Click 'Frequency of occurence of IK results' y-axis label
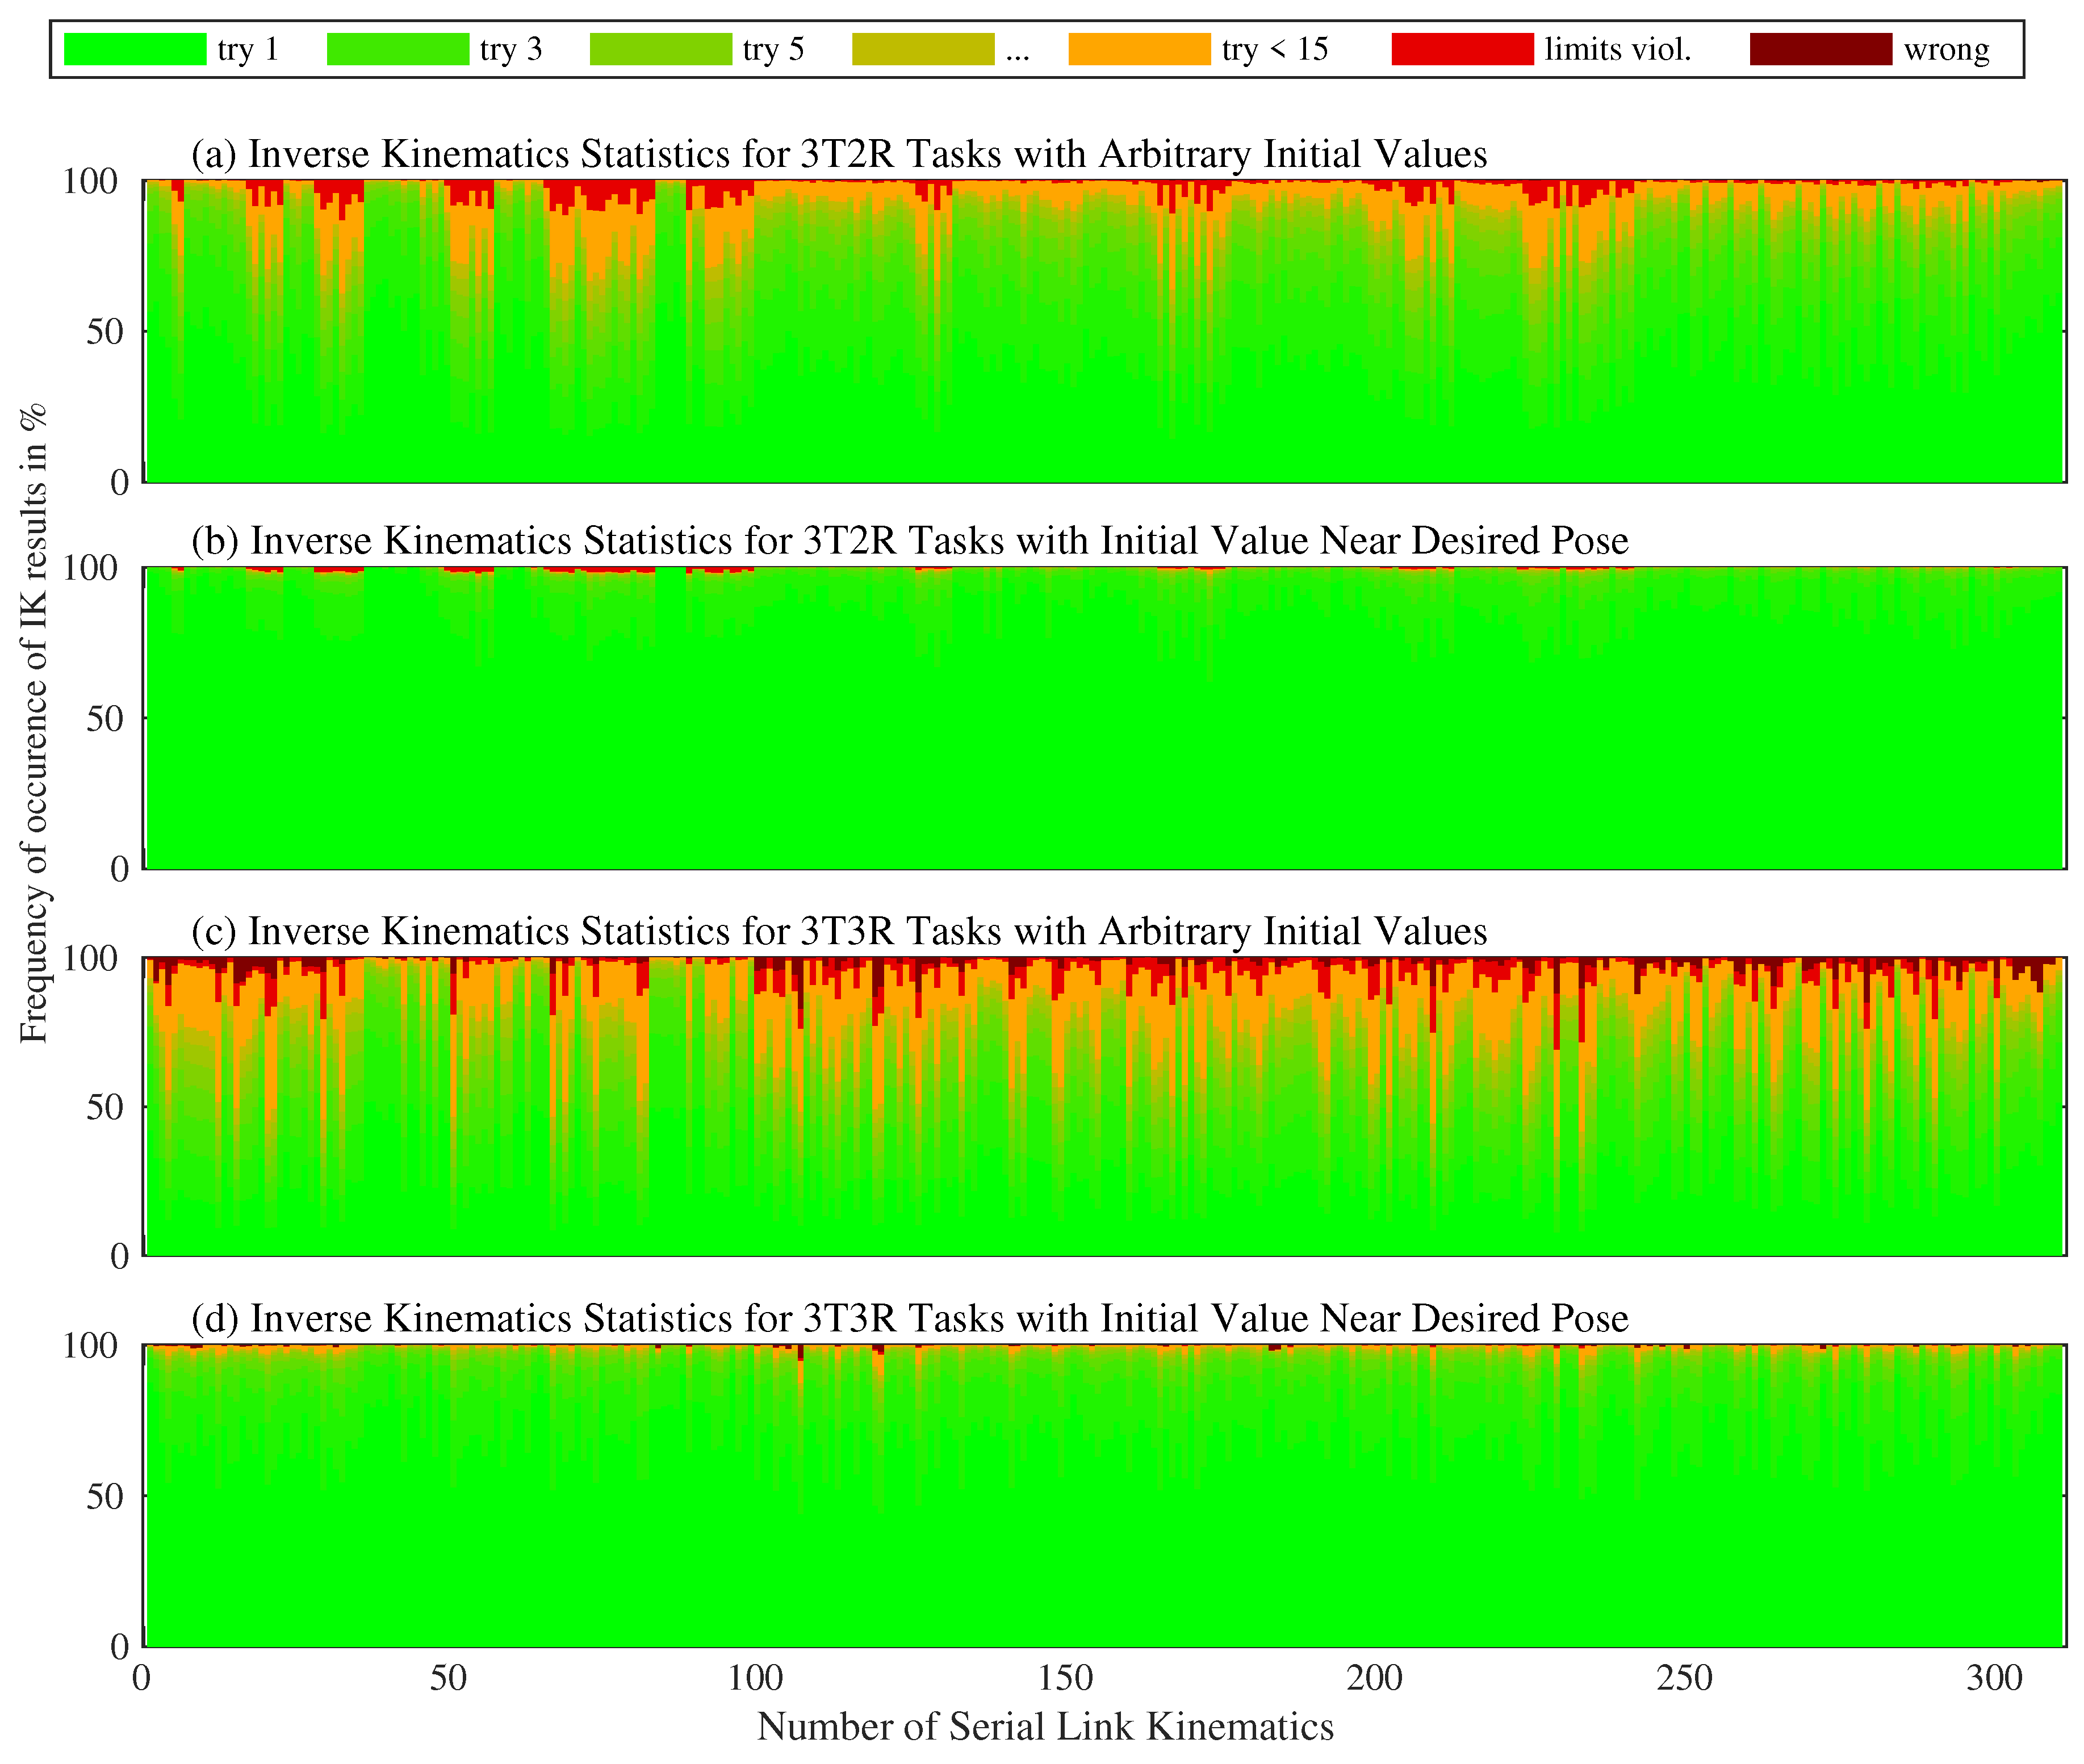Image resolution: width=2084 pixels, height=1764 pixels. coord(33,723)
